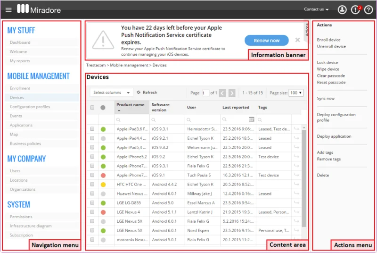The width and height of the screenshot is (377, 253).
Task: Expand the Select columns dropdown
Action: tap(111, 93)
